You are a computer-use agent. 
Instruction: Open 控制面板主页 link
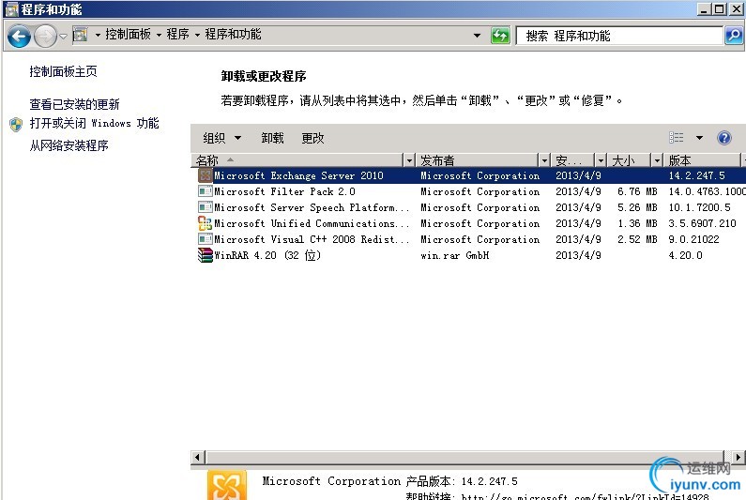click(63, 71)
